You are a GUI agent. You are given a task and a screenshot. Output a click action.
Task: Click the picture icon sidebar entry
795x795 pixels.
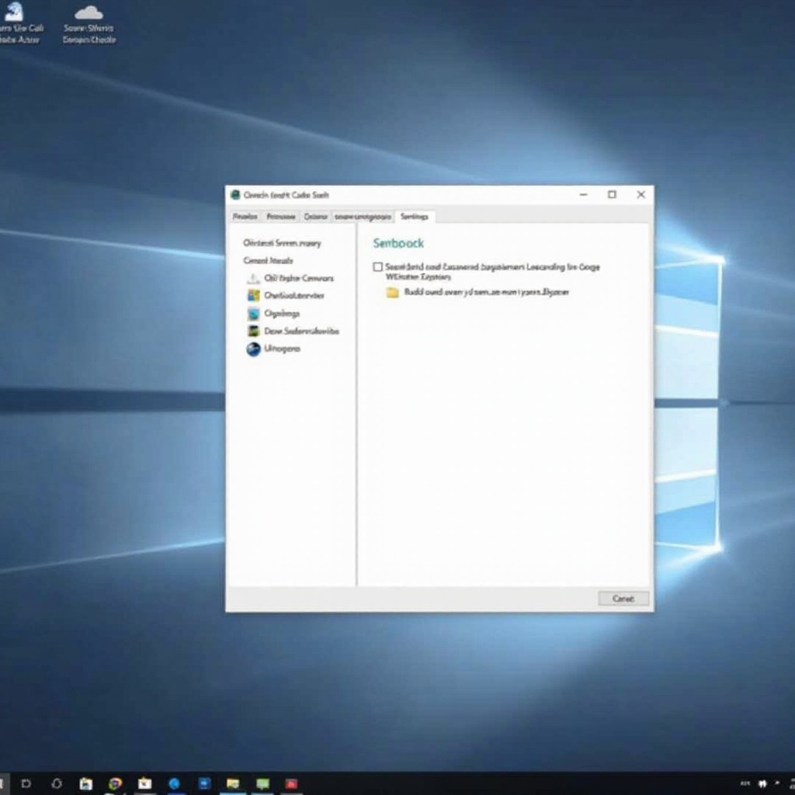tap(254, 331)
